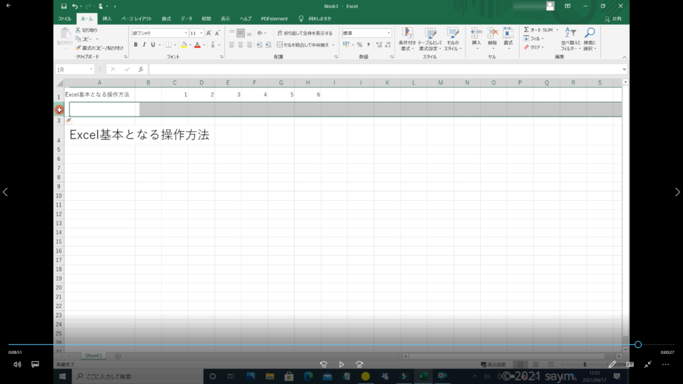Open the font name dropdown
Viewport: 683px width, 384px height.
tap(186, 33)
